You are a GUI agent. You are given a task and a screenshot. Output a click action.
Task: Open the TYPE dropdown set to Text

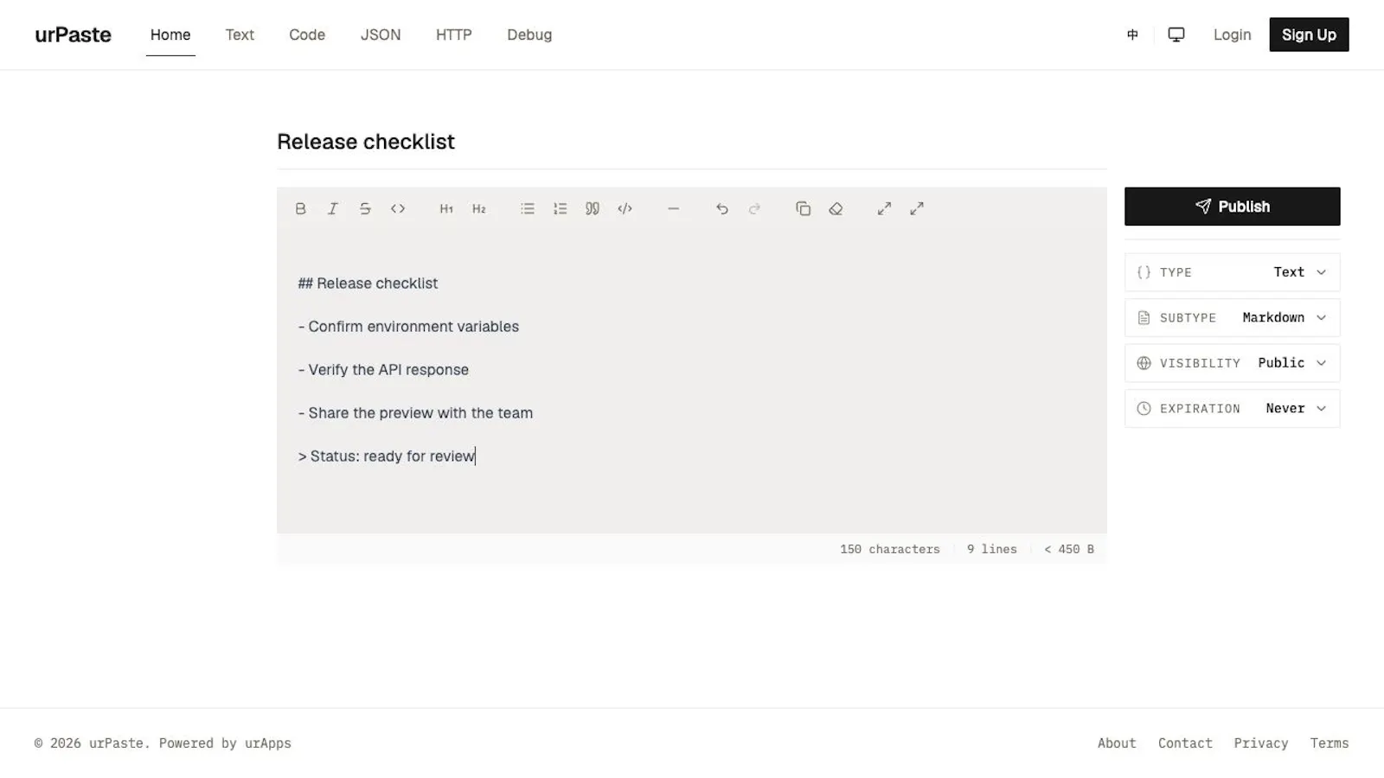[1233, 272]
